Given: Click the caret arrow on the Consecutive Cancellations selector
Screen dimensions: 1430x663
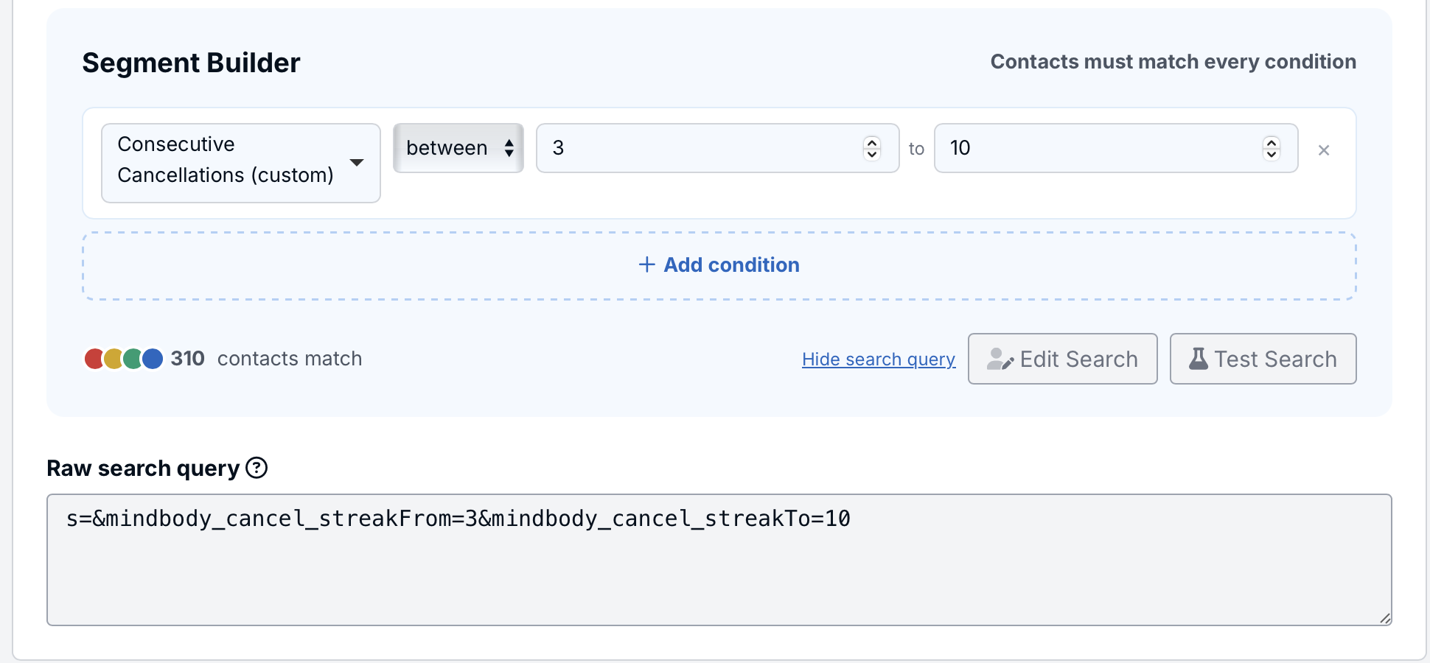Looking at the screenshot, I should pyautogui.click(x=357, y=163).
